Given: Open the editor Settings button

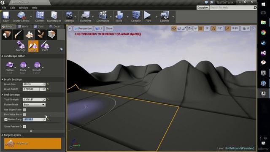Looking at the screenshot, I should pyautogui.click(x=69, y=17).
